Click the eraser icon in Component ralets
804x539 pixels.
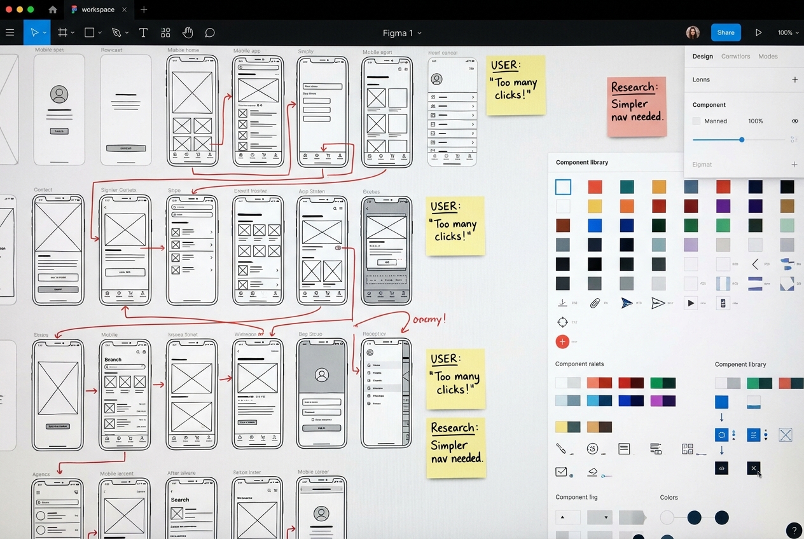(x=593, y=472)
